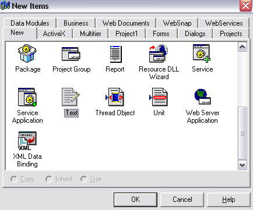Click the "Package" item label
Image resolution: width=253 pixels, height=210 pixels.
[28, 69]
